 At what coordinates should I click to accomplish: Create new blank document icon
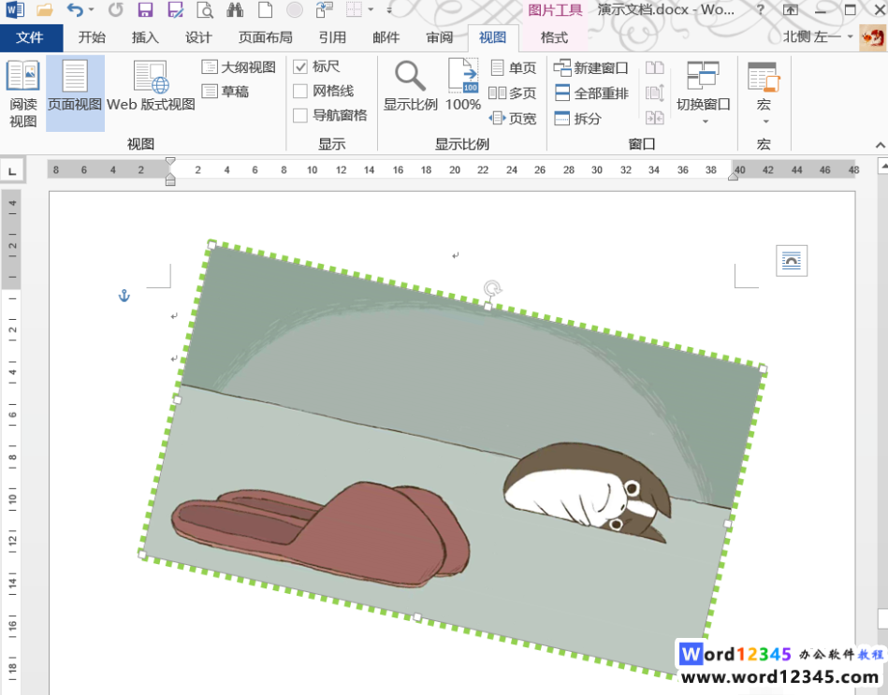tap(265, 9)
